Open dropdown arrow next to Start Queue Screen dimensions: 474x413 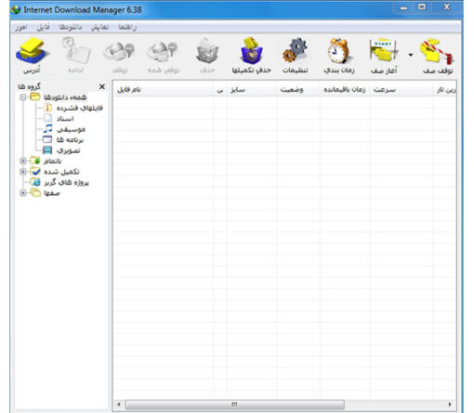(411, 55)
